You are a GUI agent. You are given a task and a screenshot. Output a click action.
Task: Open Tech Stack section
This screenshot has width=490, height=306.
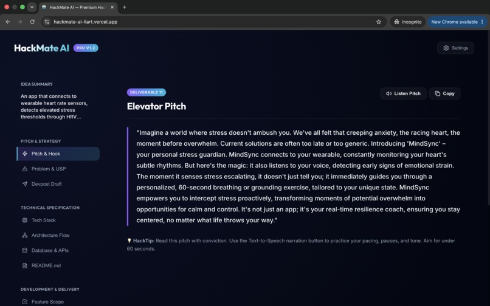click(x=58, y=220)
